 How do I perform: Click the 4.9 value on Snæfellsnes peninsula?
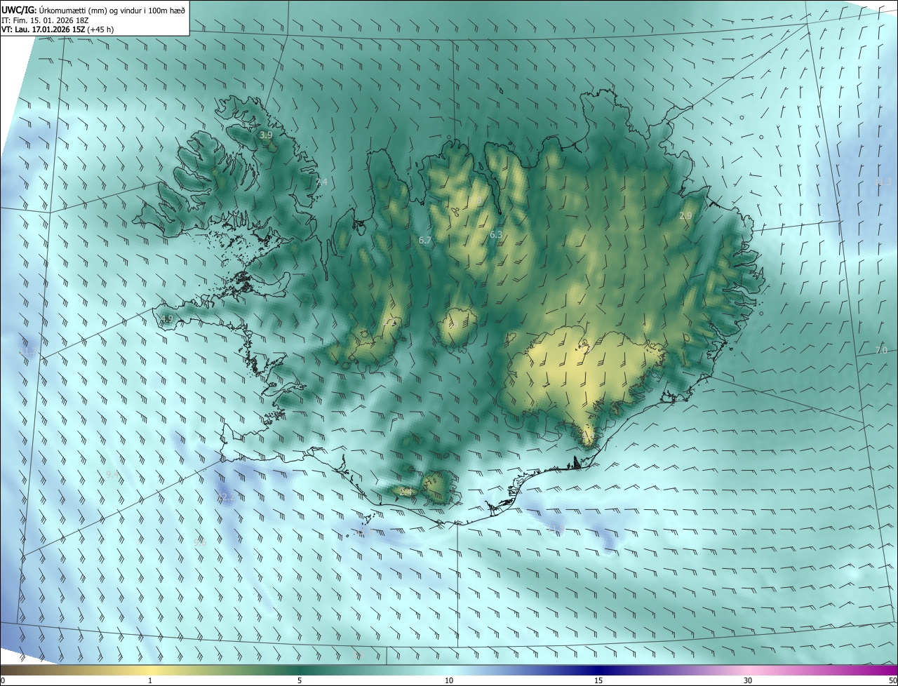click(167, 319)
